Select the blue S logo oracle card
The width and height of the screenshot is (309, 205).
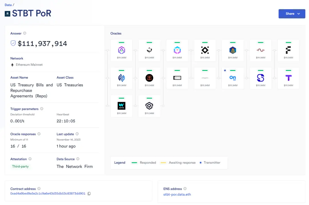tap(261, 78)
